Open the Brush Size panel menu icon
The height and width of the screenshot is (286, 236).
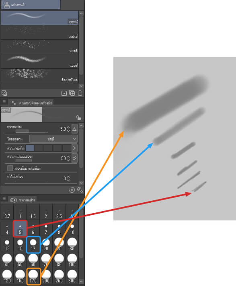click(x=4, y=199)
